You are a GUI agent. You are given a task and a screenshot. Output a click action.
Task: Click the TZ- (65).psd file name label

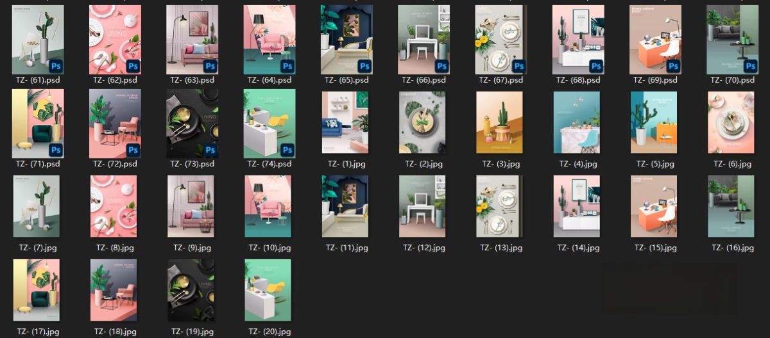coord(346,80)
